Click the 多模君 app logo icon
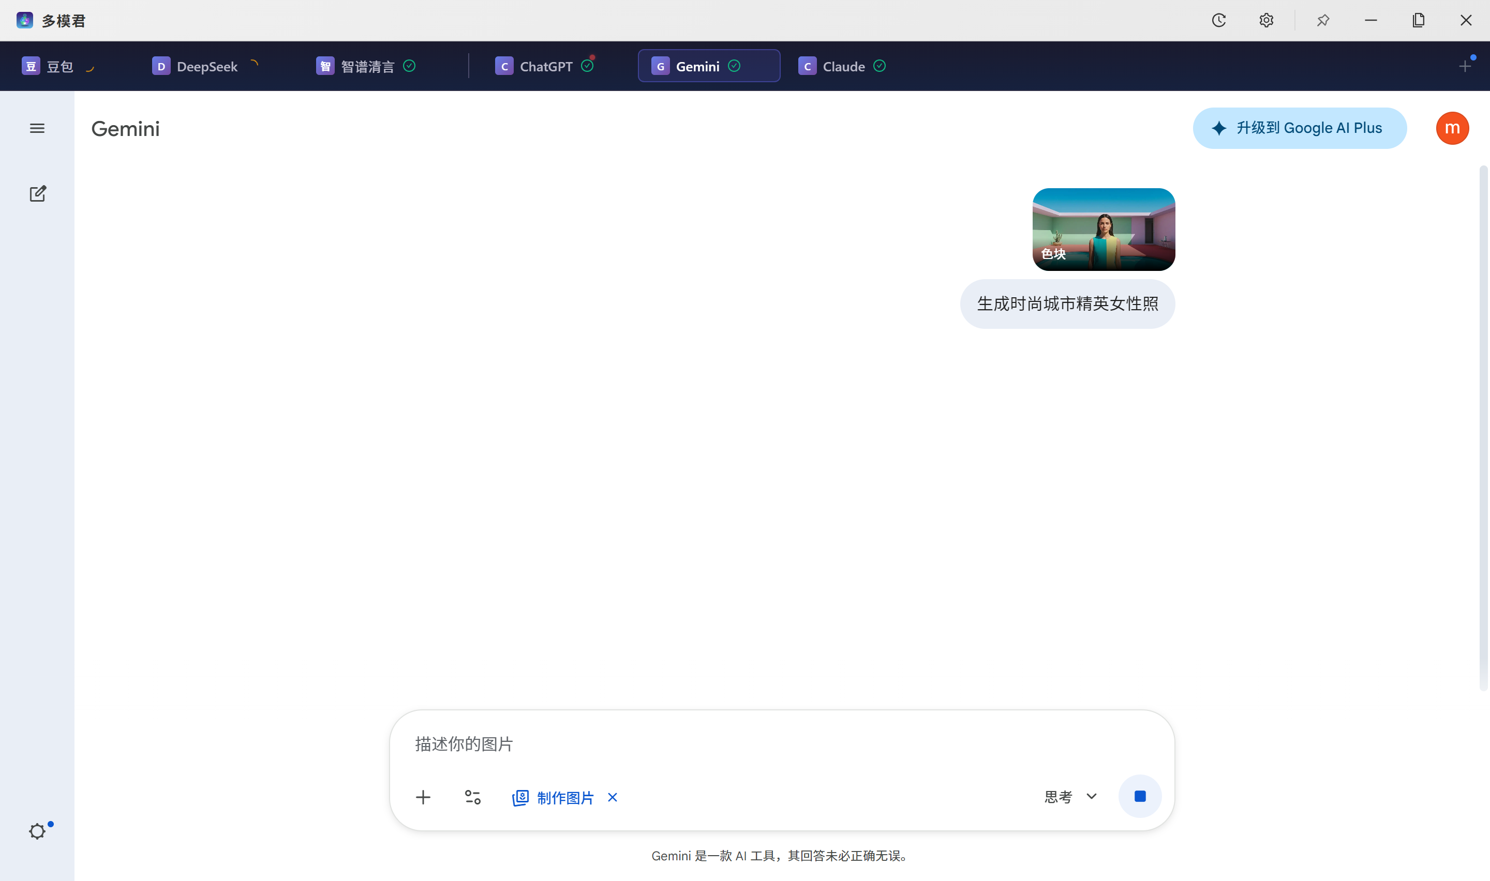 click(x=24, y=20)
